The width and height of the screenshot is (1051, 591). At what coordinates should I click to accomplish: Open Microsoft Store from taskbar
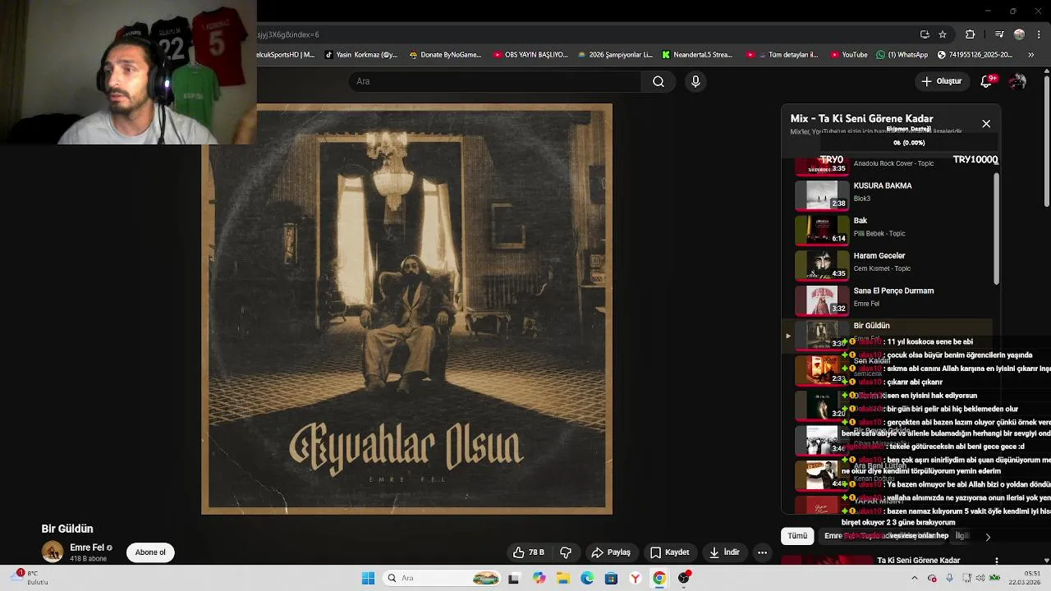[x=611, y=578]
